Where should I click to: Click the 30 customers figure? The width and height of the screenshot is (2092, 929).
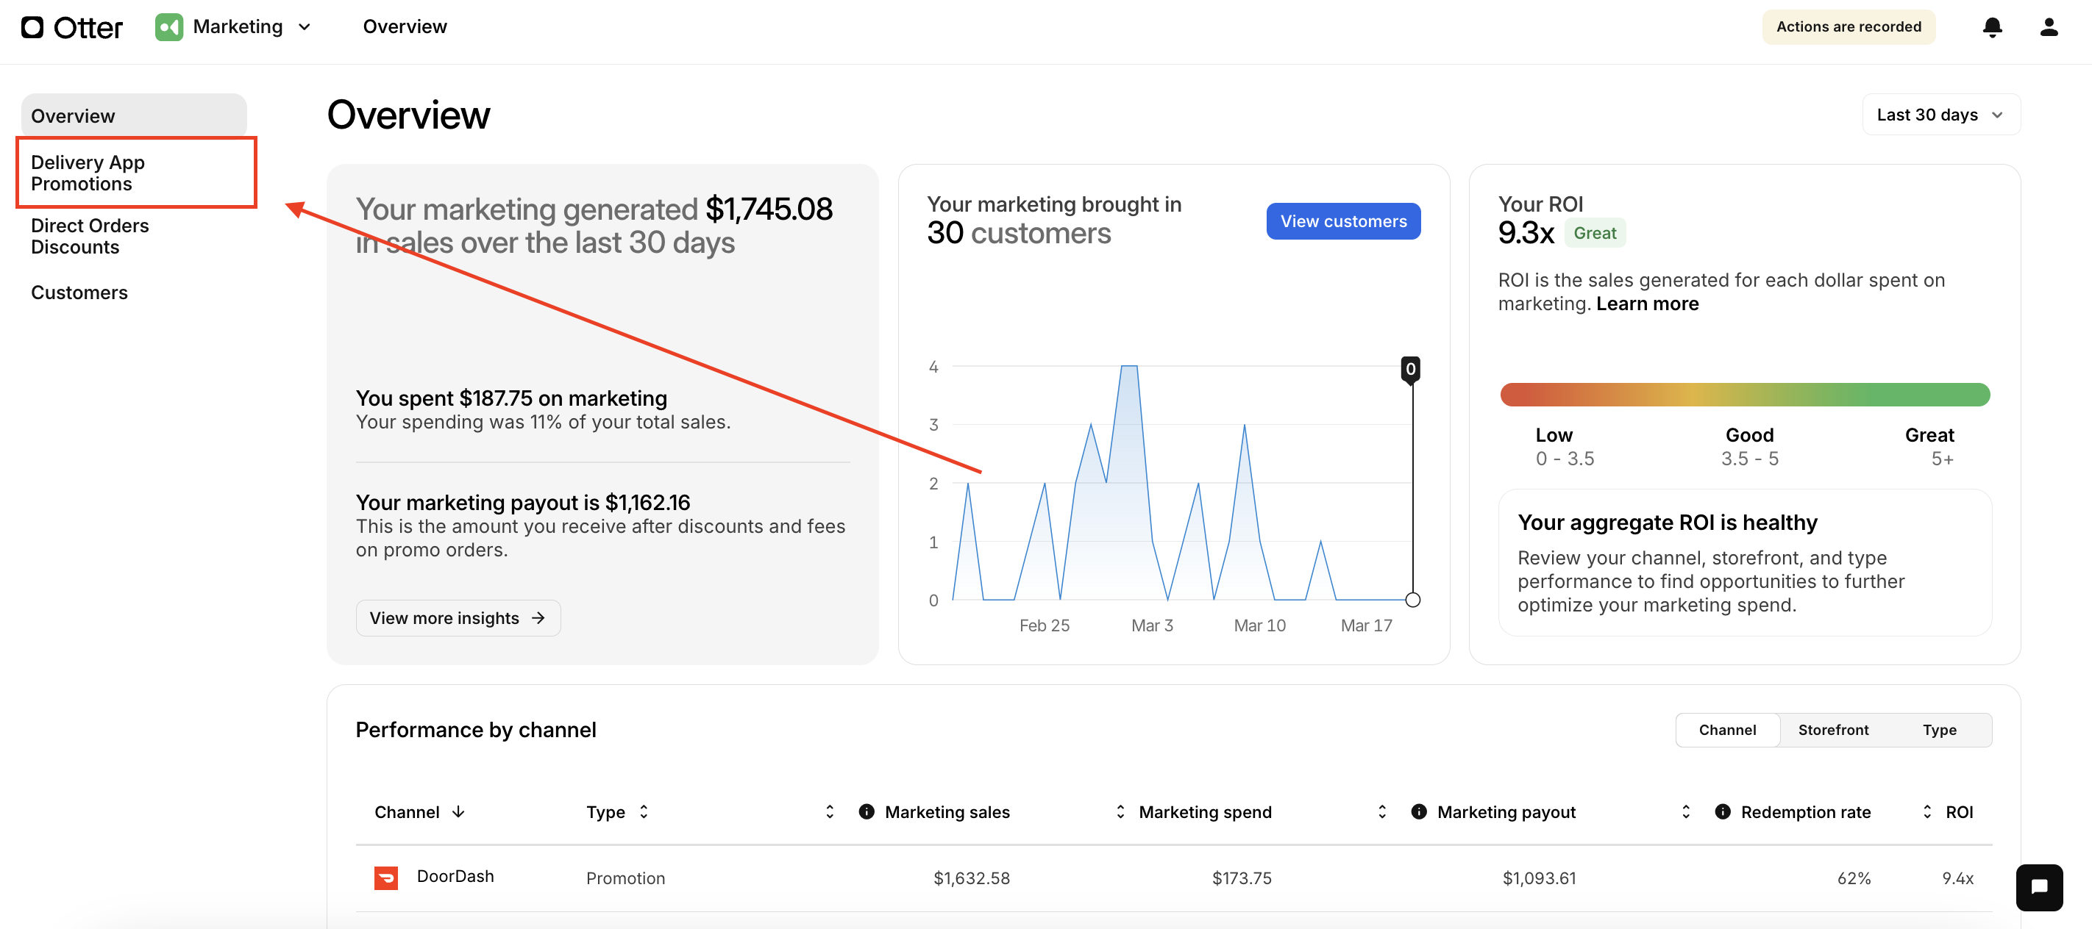click(x=1018, y=234)
